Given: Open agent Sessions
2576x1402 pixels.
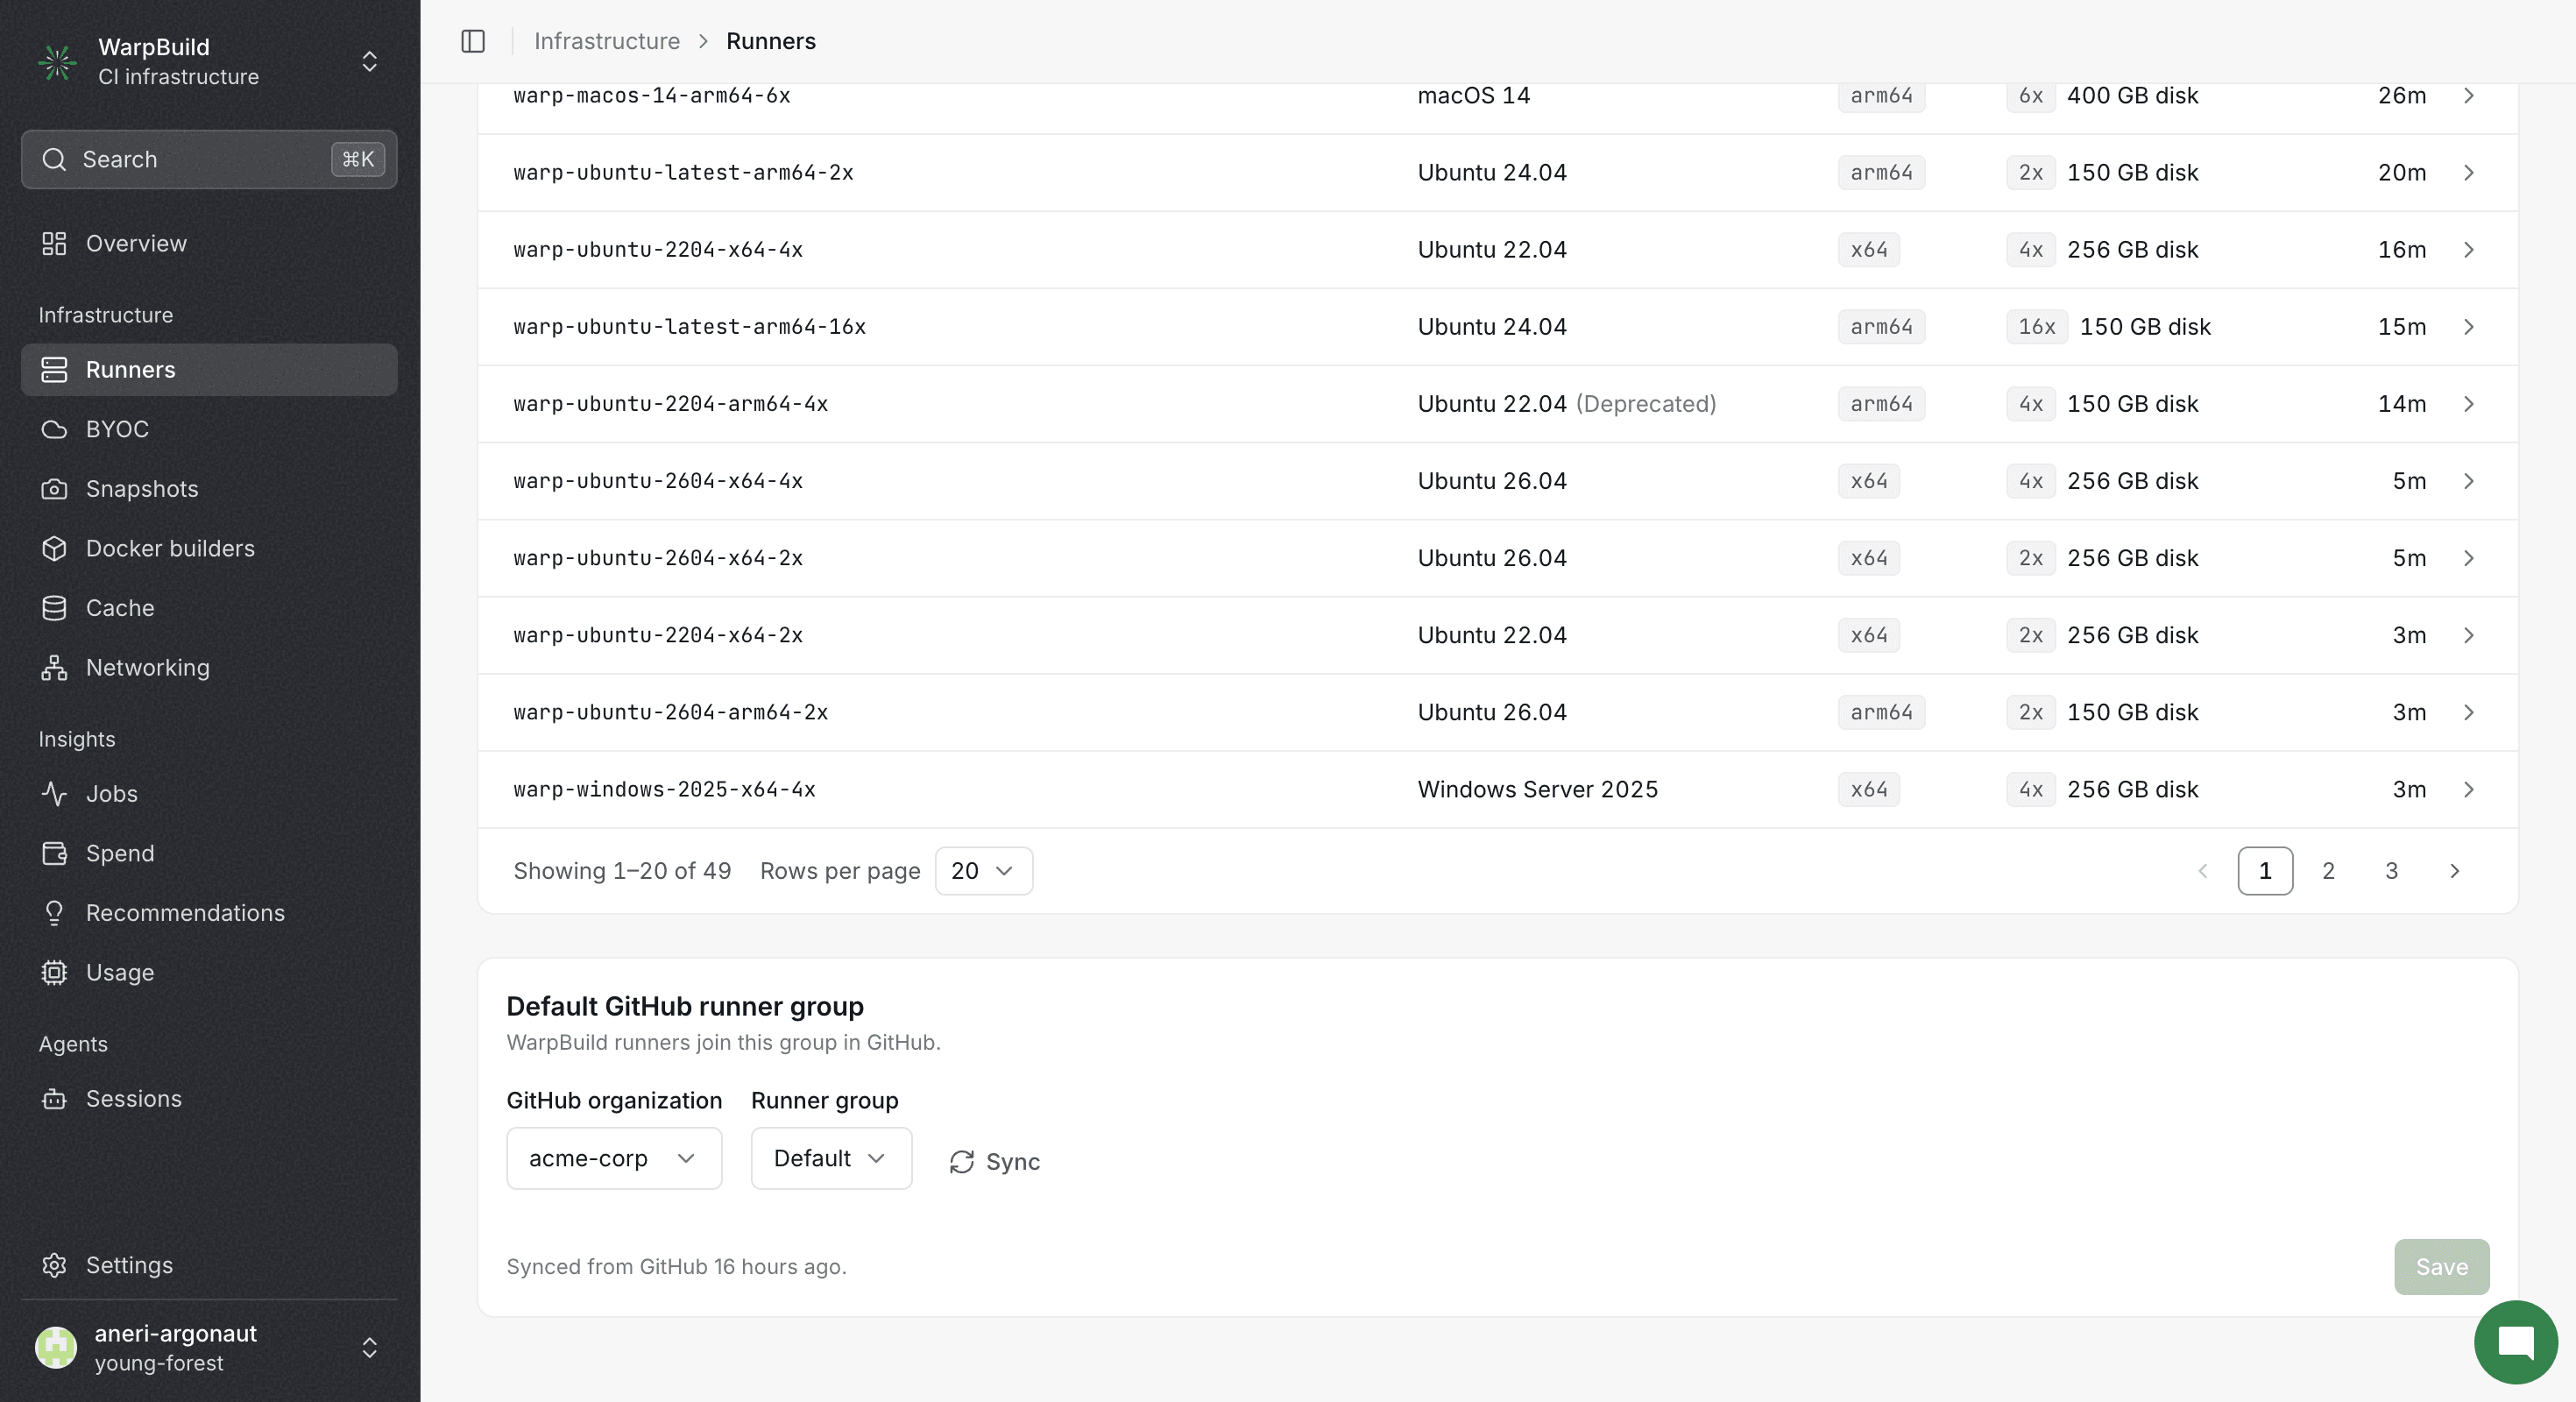Looking at the screenshot, I should click(x=209, y=1099).
